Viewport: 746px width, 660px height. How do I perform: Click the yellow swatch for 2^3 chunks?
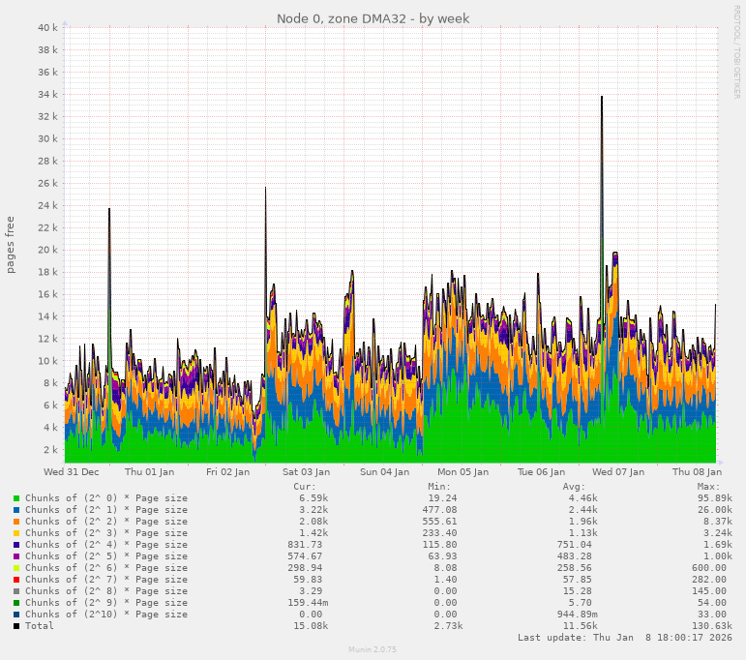[16, 533]
